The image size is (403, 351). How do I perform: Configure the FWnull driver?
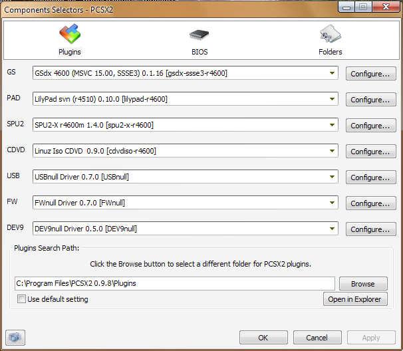pos(370,203)
